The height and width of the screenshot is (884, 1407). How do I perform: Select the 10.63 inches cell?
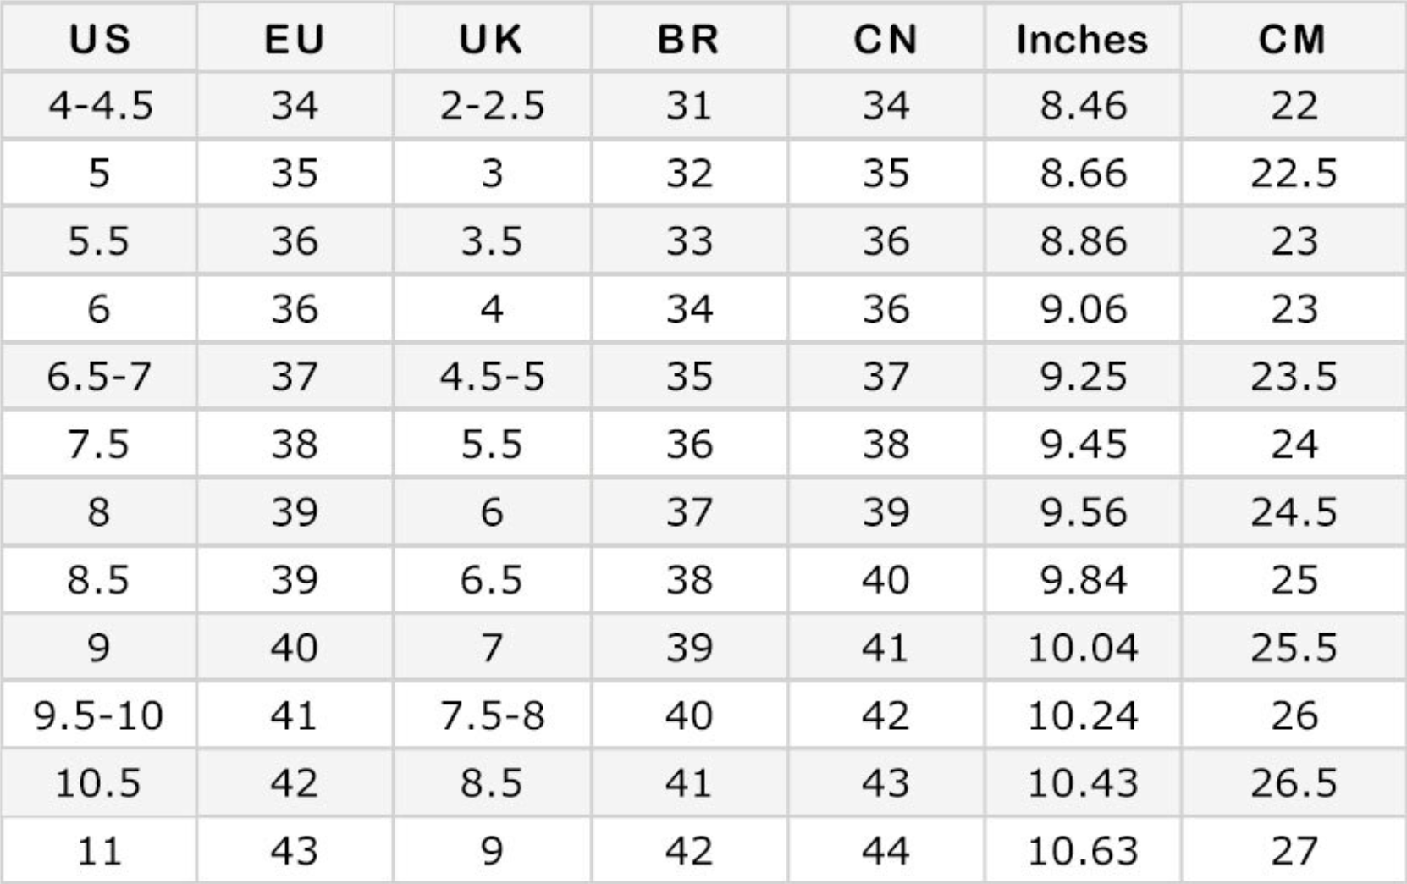1083,851
